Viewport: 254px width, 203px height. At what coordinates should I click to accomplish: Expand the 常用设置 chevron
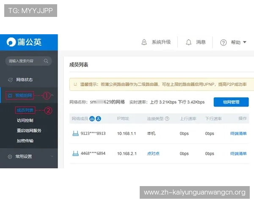(52, 156)
